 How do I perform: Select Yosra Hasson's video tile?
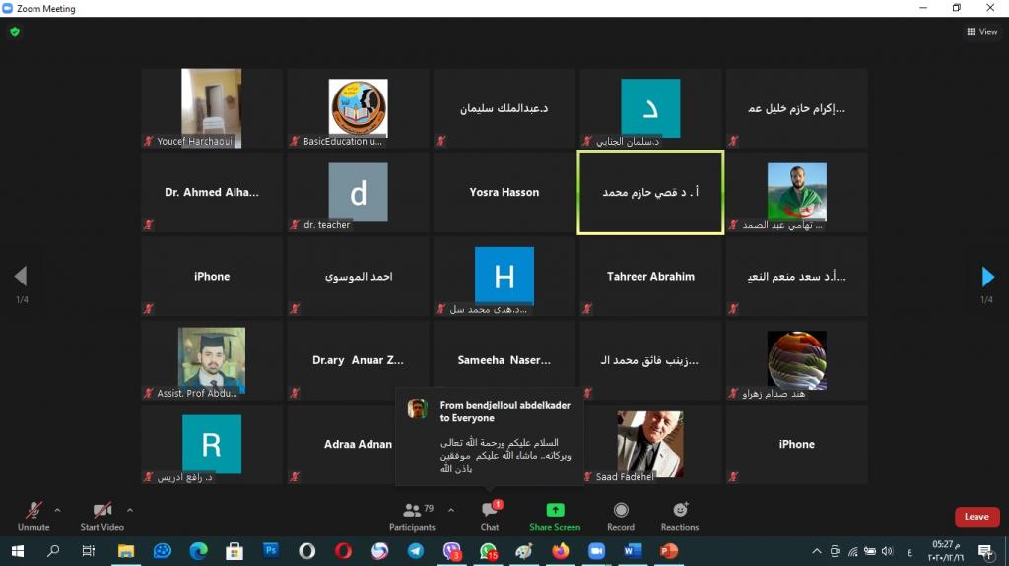point(504,192)
